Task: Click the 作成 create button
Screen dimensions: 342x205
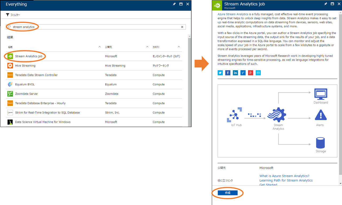Action: (x=228, y=193)
